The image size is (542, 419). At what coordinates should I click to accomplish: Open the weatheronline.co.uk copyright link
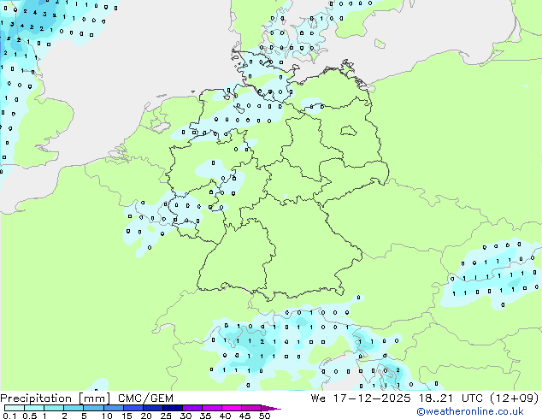pyautogui.click(x=469, y=411)
